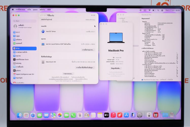Open FaceTime from the Dock
The height and width of the screenshot is (127, 190).
tap(66, 115)
